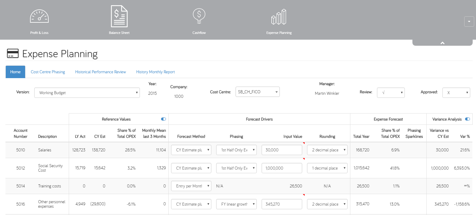Open the Balance Sheet document icon
Screen dimensions: 476x215
pyautogui.click(x=119, y=16)
